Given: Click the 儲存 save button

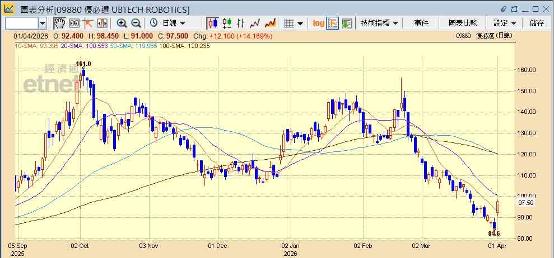Looking at the screenshot, I should [x=537, y=23].
